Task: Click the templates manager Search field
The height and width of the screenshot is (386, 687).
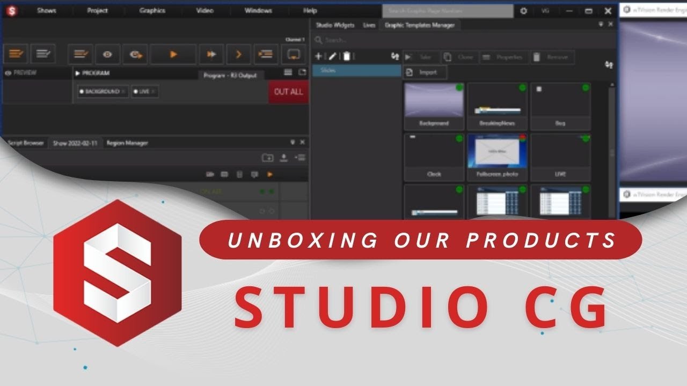Action: (x=464, y=40)
